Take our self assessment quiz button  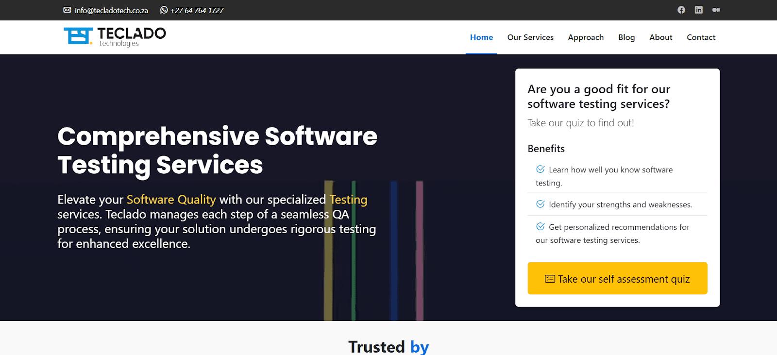(x=617, y=278)
